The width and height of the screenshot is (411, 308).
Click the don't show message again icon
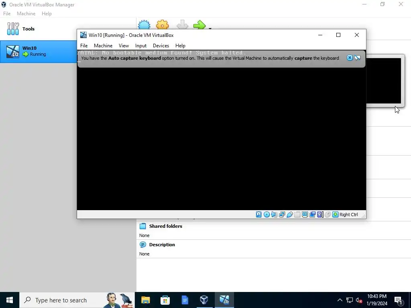click(x=358, y=58)
